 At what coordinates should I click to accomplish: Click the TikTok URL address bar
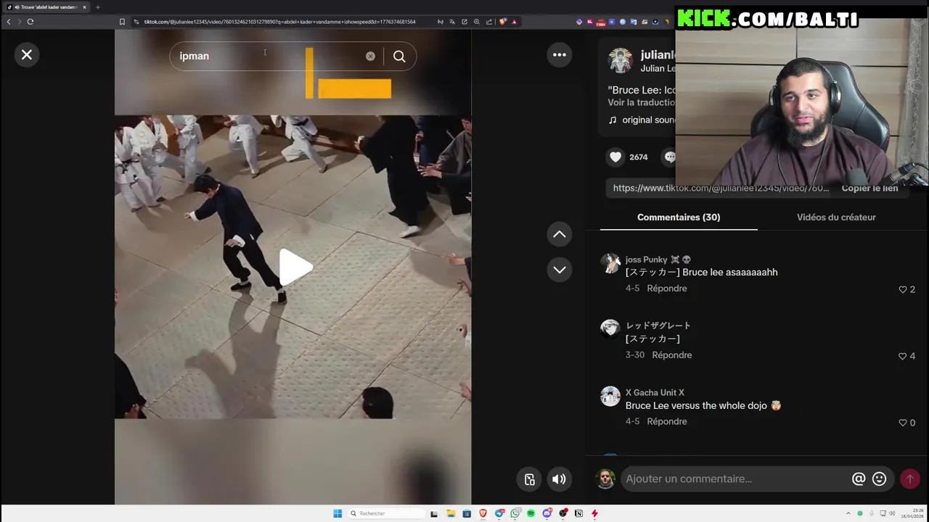pyautogui.click(x=279, y=22)
